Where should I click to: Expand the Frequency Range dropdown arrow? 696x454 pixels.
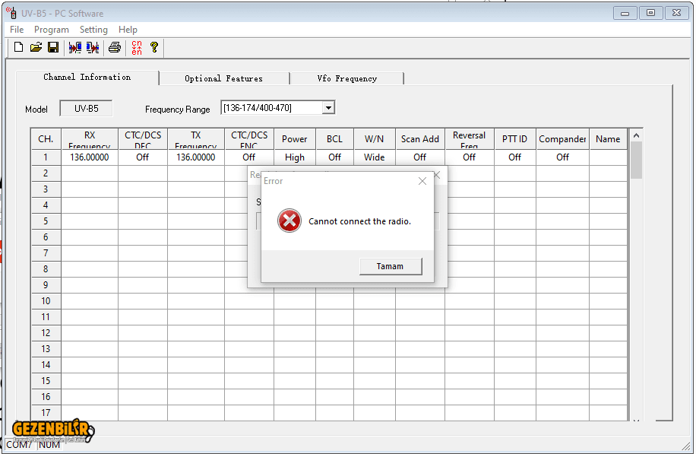(328, 108)
